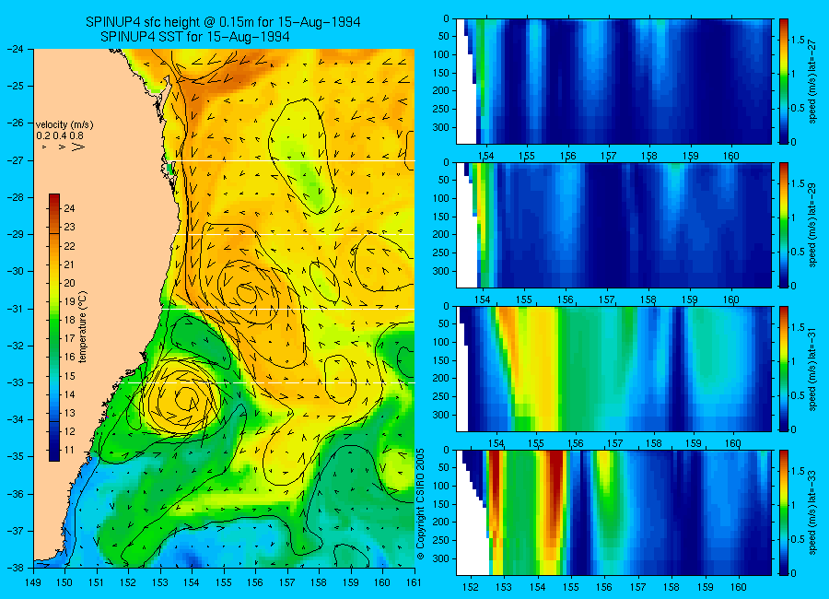This screenshot has width=829, height=599.
Task: Click the 'speed (m/s) lat=-29' label
Action: pyautogui.click(x=813, y=226)
